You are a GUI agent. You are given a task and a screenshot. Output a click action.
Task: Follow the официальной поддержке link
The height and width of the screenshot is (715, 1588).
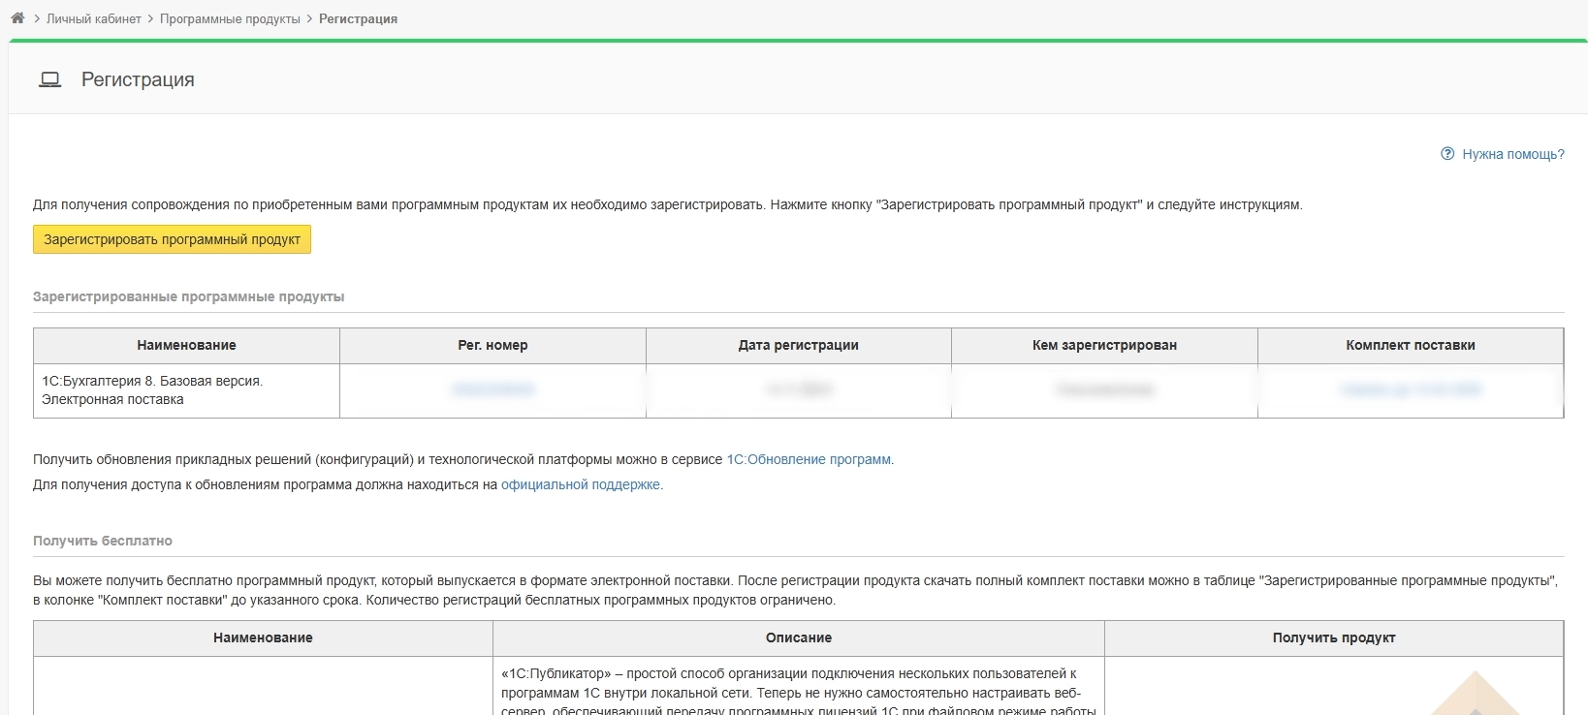[581, 484]
